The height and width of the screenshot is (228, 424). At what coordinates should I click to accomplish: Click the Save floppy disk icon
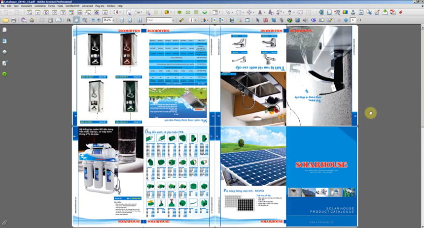coord(50,20)
